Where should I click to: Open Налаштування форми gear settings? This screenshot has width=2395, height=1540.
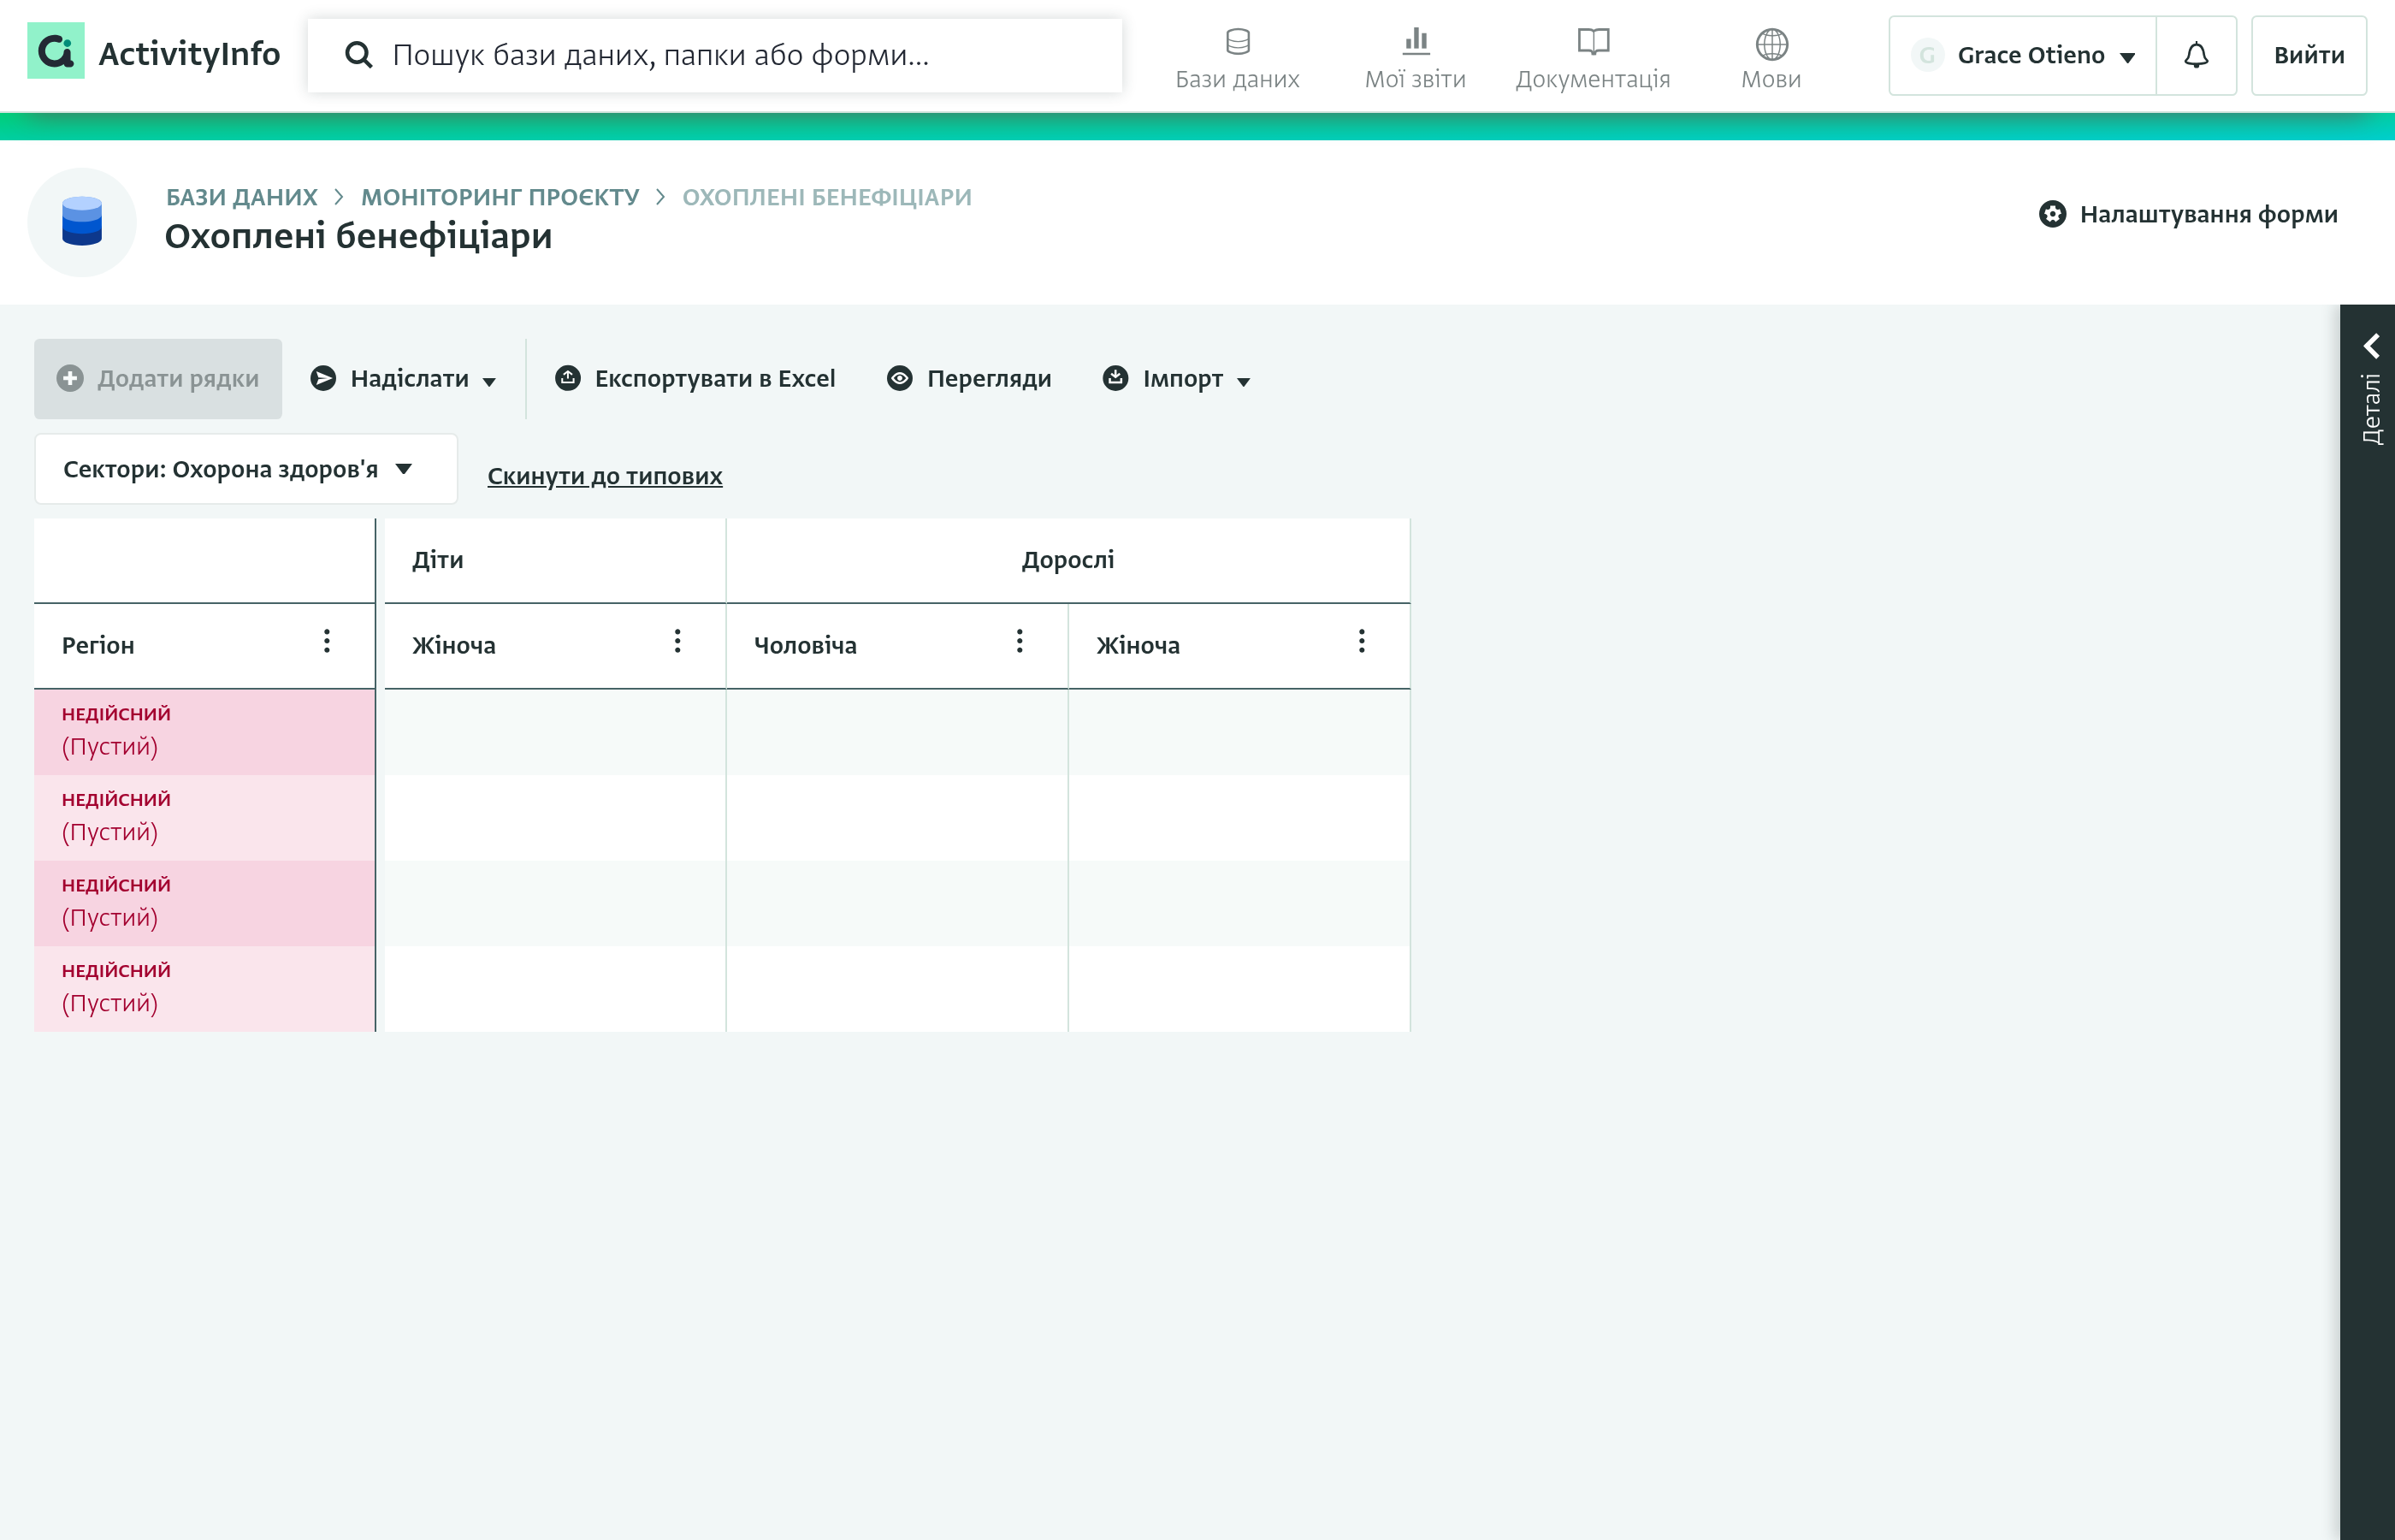[2187, 214]
